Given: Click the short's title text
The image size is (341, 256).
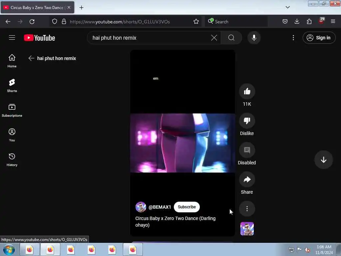Looking at the screenshot, I should (175, 222).
